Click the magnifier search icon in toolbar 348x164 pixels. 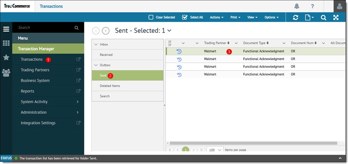pyautogui.click(x=323, y=18)
